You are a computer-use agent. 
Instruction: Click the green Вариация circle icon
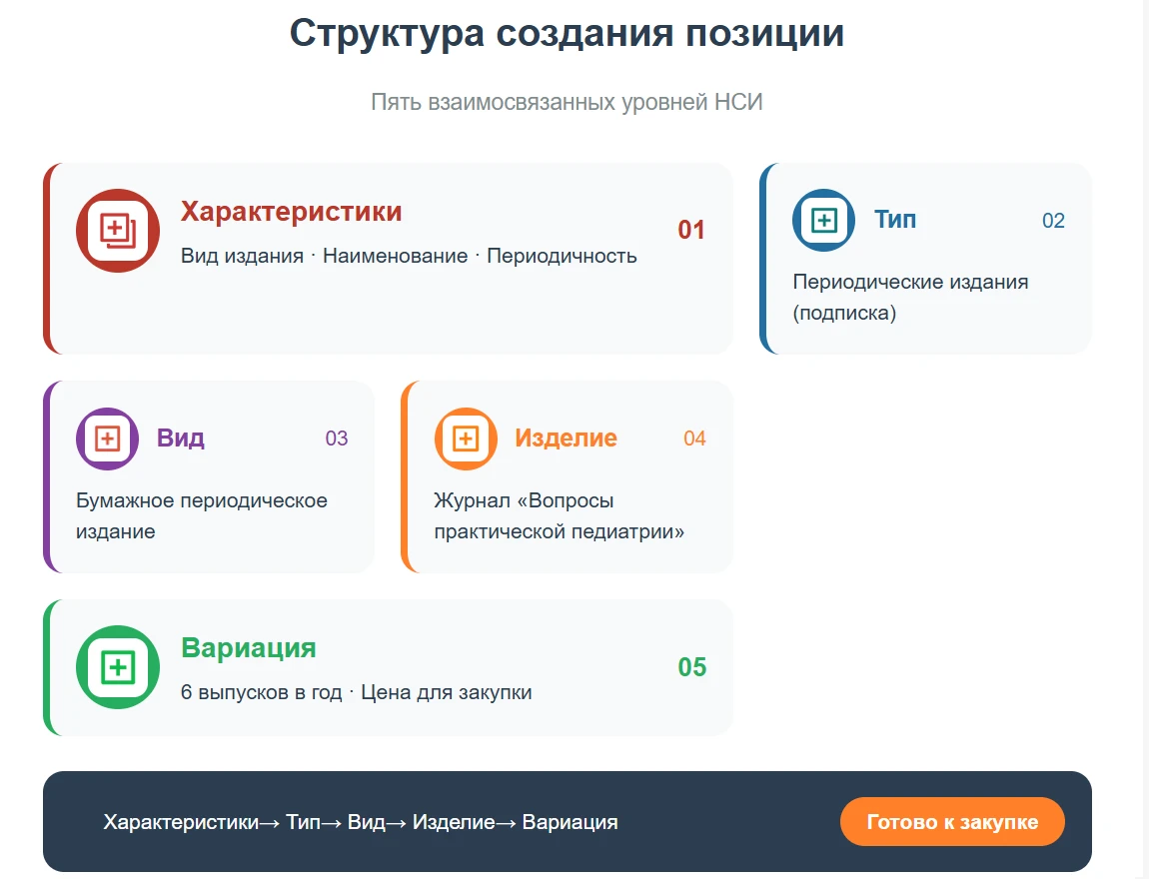click(x=117, y=667)
